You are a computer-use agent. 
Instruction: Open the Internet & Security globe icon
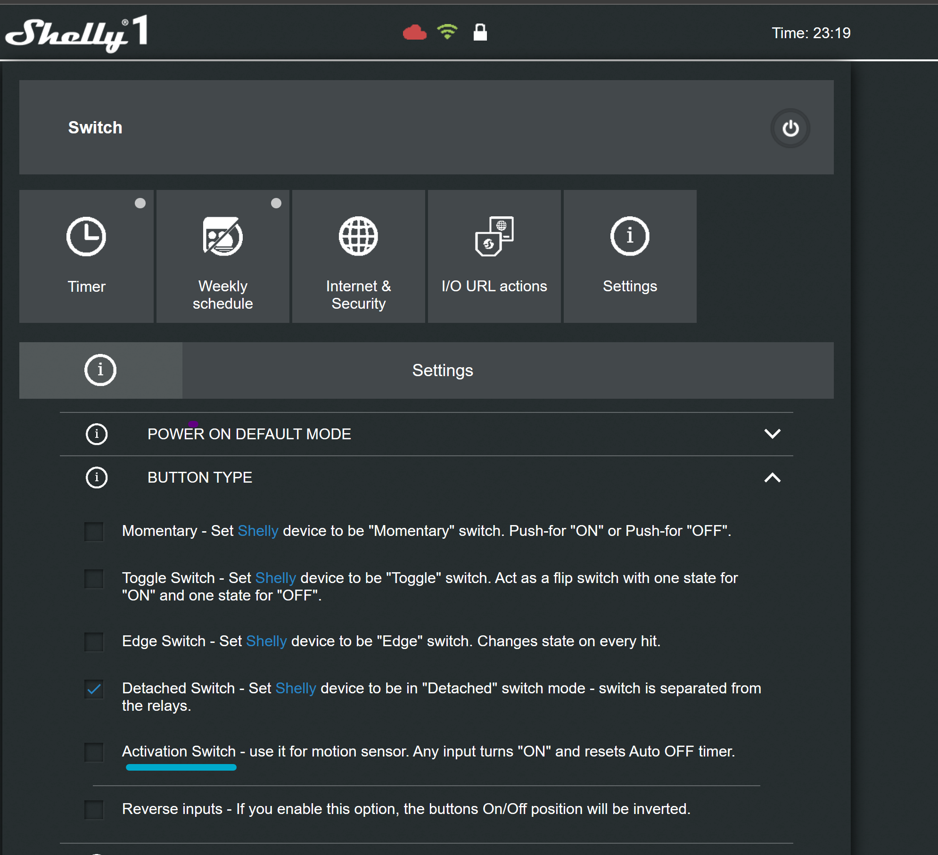click(x=358, y=237)
